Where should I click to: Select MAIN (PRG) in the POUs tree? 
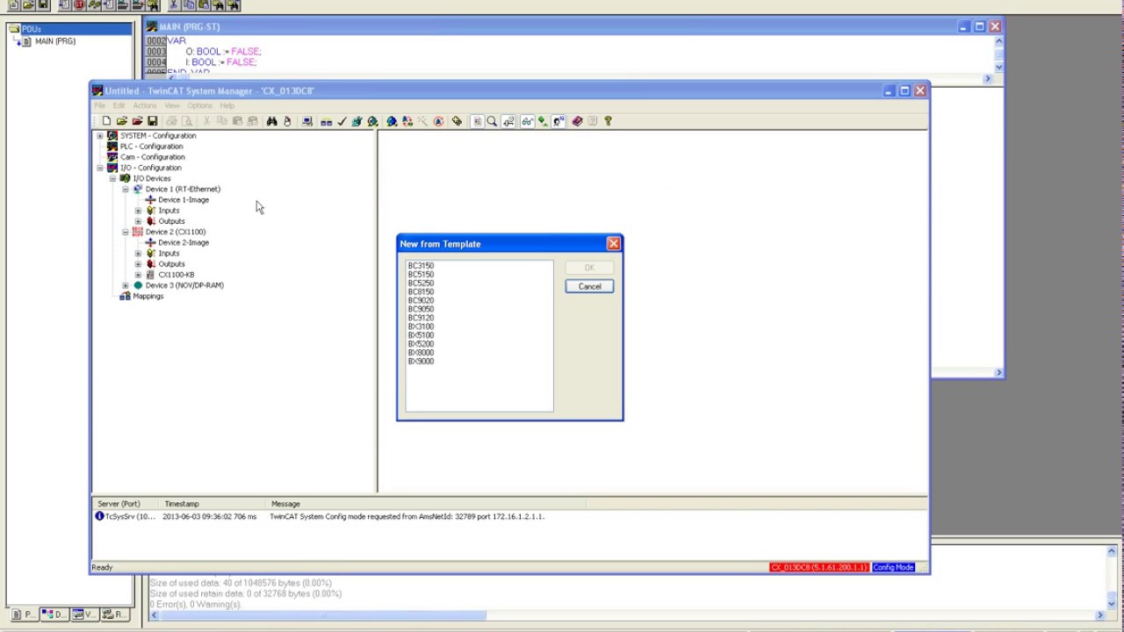tap(54, 41)
